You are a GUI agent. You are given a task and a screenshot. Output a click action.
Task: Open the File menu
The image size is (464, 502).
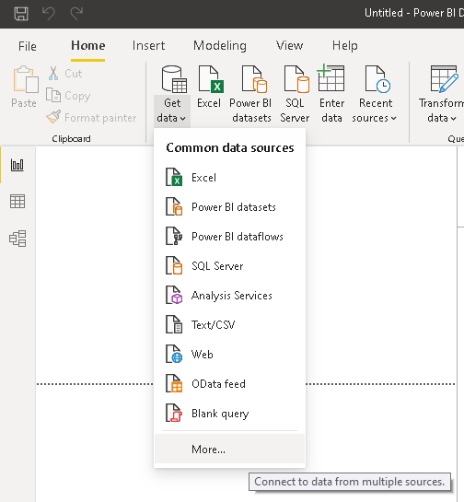tap(28, 46)
